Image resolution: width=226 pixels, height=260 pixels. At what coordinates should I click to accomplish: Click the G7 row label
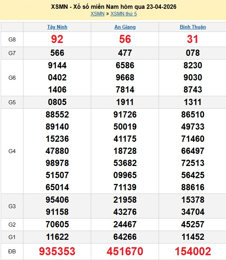click(12, 53)
